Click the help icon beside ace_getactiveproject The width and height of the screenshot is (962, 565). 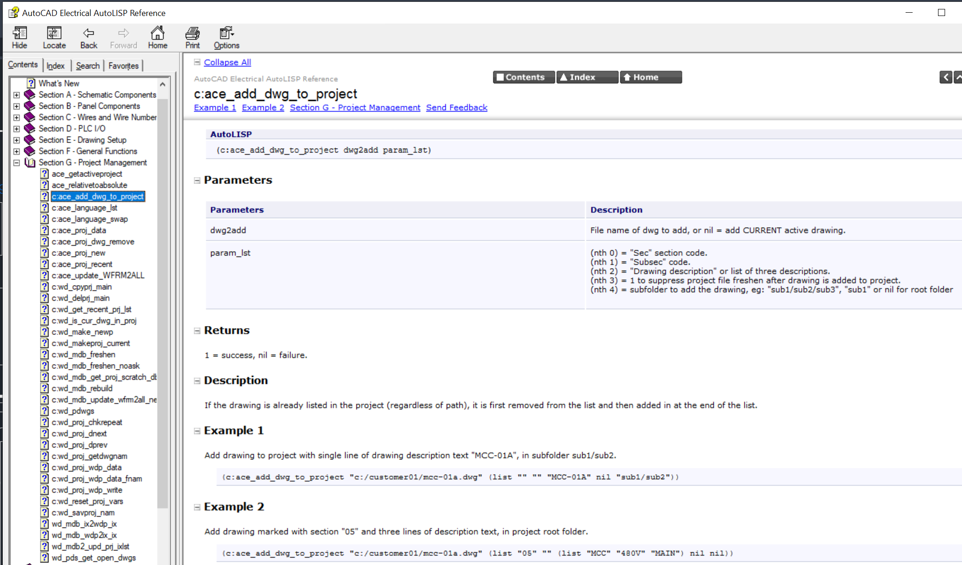point(45,174)
